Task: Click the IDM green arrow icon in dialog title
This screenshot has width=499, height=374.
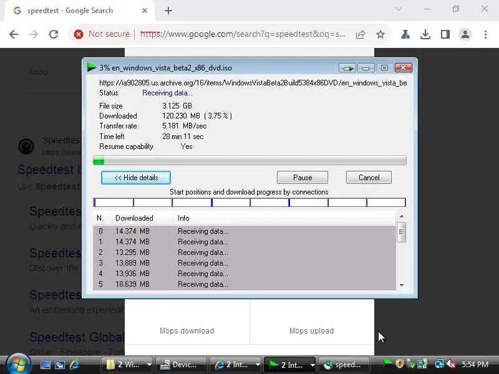Action: [x=92, y=67]
